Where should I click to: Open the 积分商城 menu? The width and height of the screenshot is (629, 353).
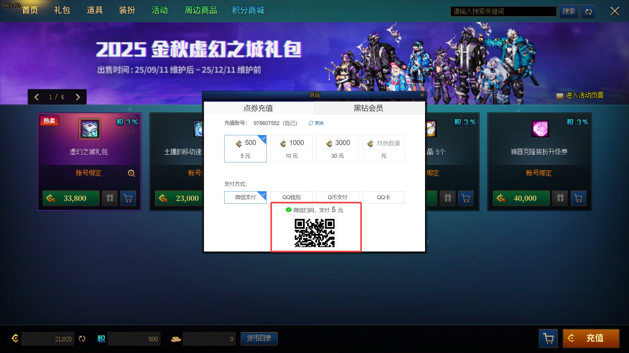[248, 10]
